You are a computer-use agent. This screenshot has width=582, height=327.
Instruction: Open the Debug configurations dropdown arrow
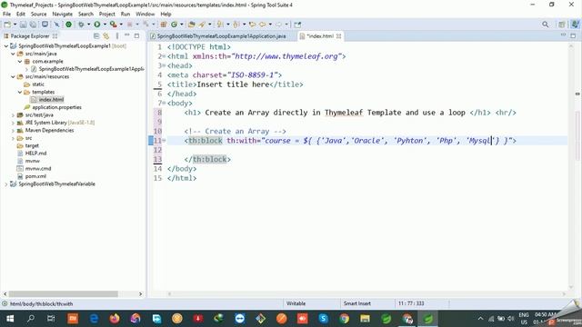[88, 25]
